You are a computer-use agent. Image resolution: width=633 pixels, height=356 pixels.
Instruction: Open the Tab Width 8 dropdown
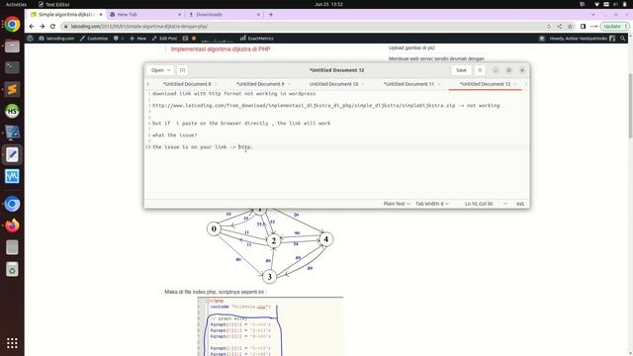tap(432, 204)
